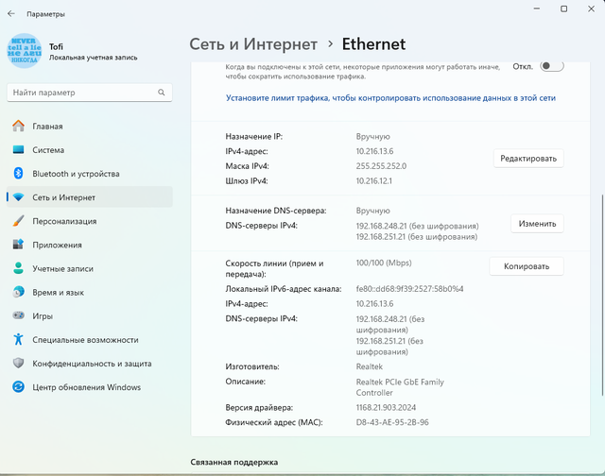
Task: Navigate to 'Сеть и Интернет' breadcrumb
Action: pos(253,44)
